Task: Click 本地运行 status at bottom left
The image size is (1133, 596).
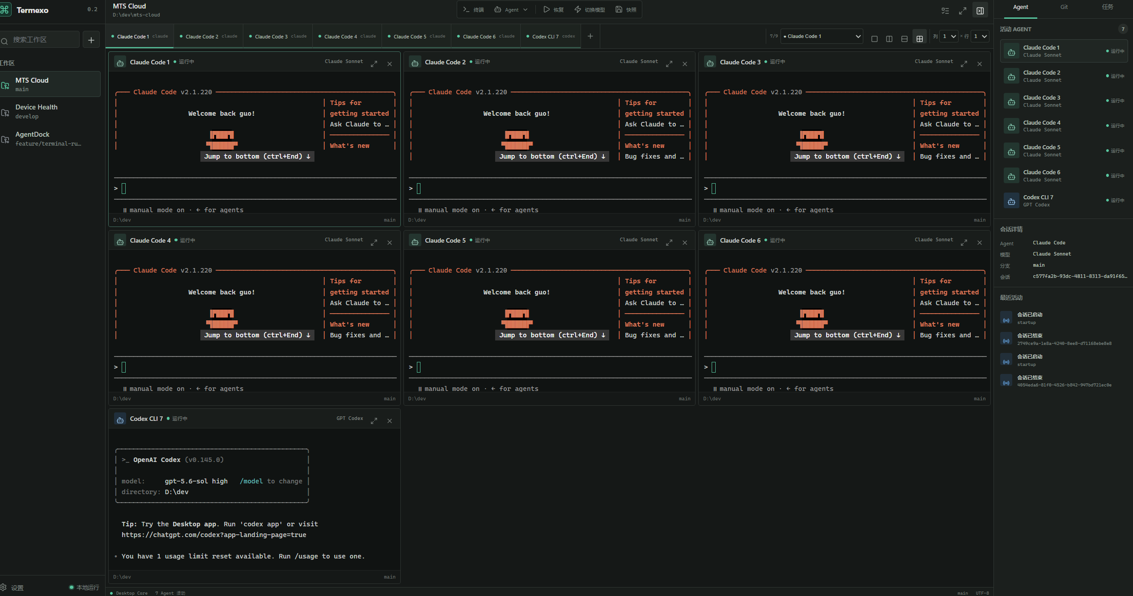Action: coord(84,588)
